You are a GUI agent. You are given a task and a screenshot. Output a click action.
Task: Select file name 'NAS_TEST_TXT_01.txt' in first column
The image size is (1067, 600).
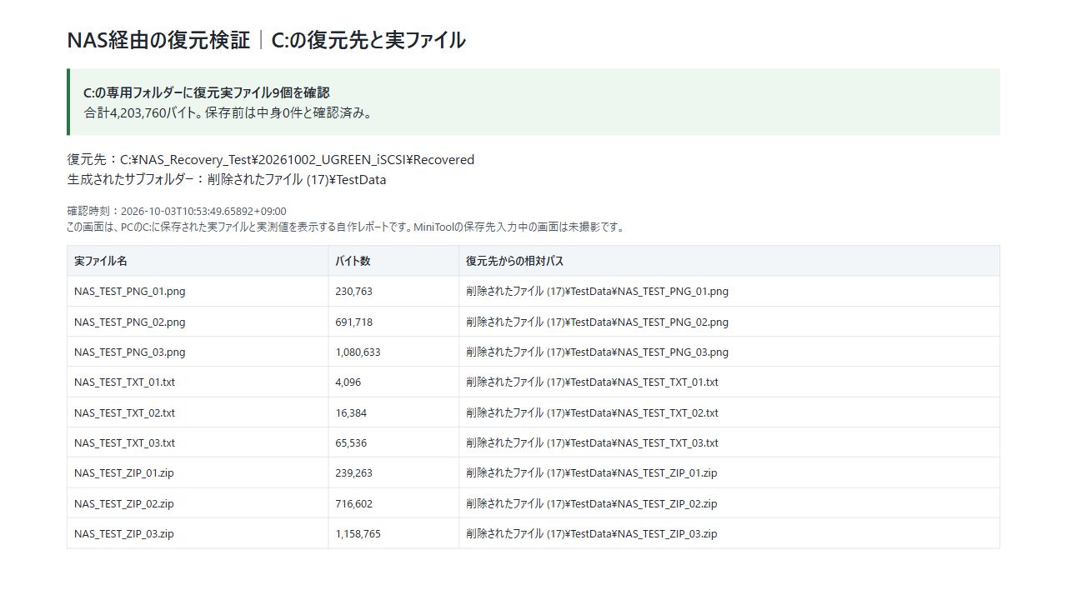click(124, 382)
